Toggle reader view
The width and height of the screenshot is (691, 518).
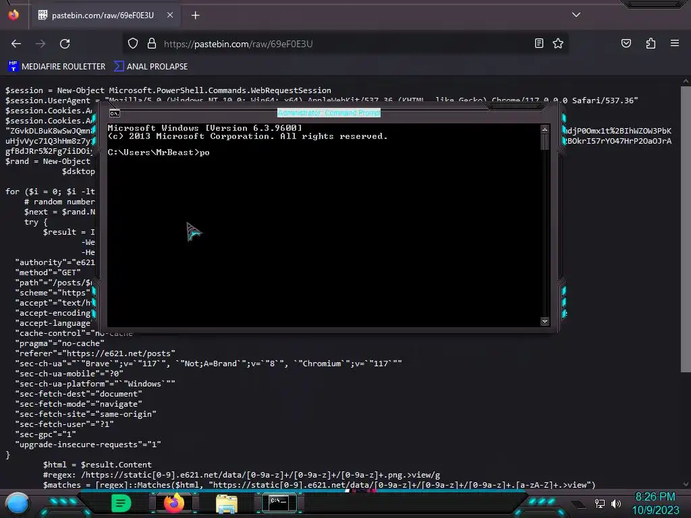click(x=539, y=43)
